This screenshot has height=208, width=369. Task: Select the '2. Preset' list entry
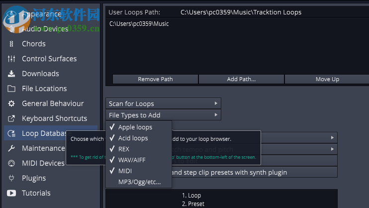[x=193, y=204]
